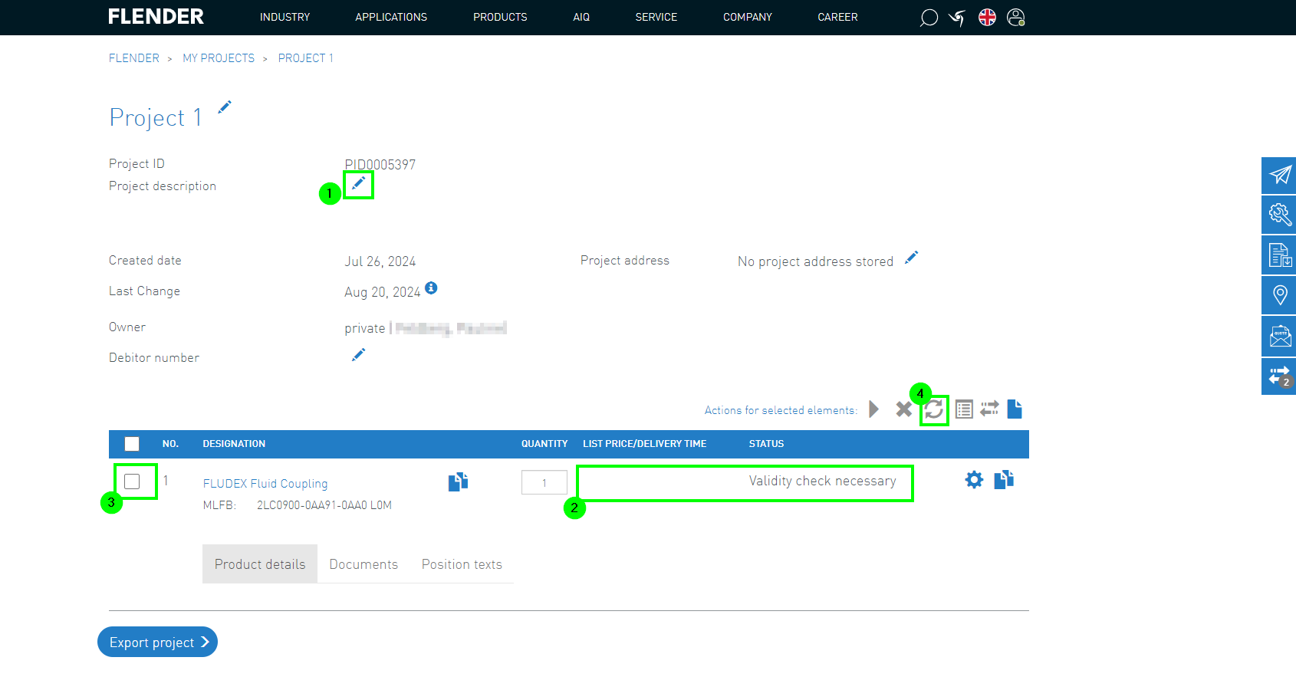Viewport: 1296px width, 700px height.
Task: Click the Jul 26, 2024 created date
Action: coord(380,261)
